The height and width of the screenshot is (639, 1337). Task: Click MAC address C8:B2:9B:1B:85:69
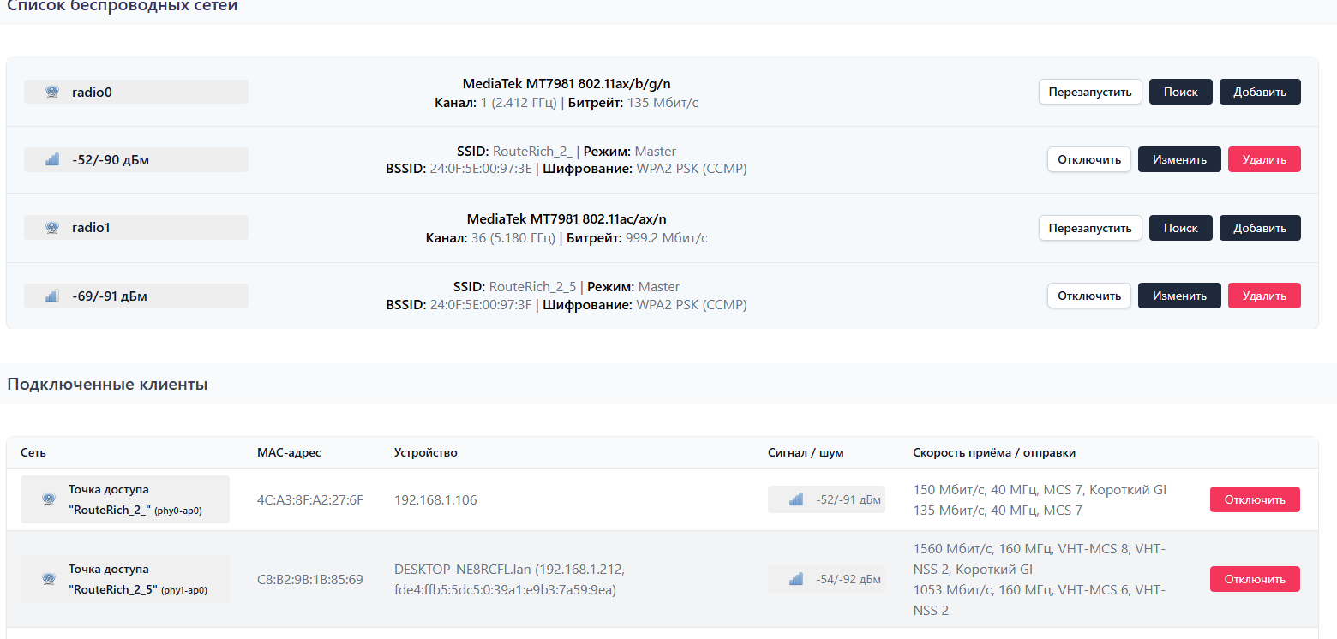pos(310,579)
